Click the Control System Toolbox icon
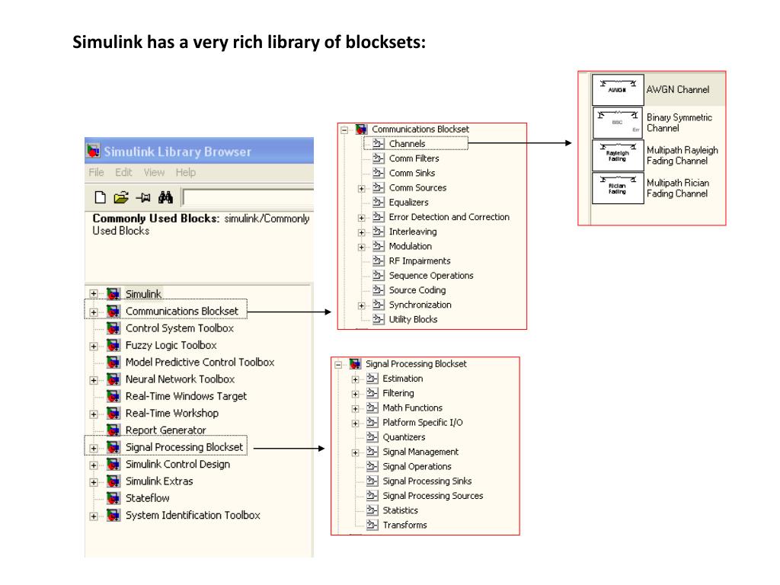 pos(113,328)
